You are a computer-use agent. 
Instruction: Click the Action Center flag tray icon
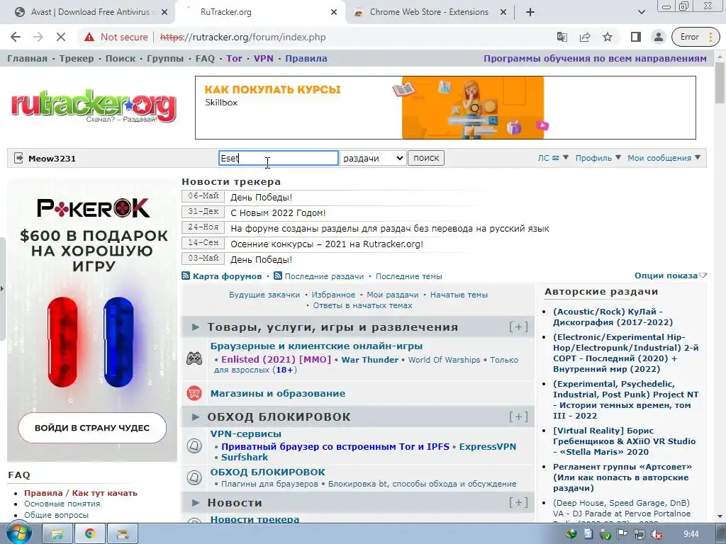tap(622, 534)
